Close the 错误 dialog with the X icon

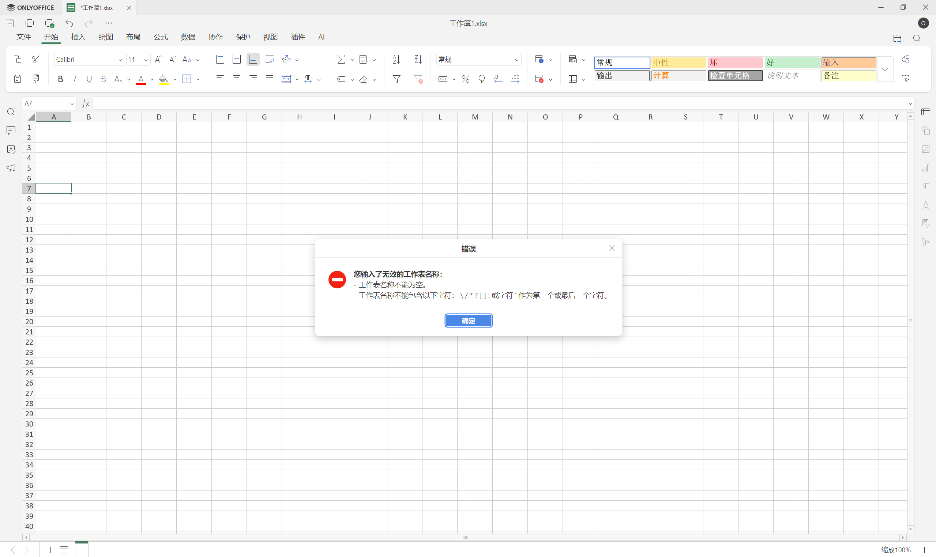click(612, 248)
